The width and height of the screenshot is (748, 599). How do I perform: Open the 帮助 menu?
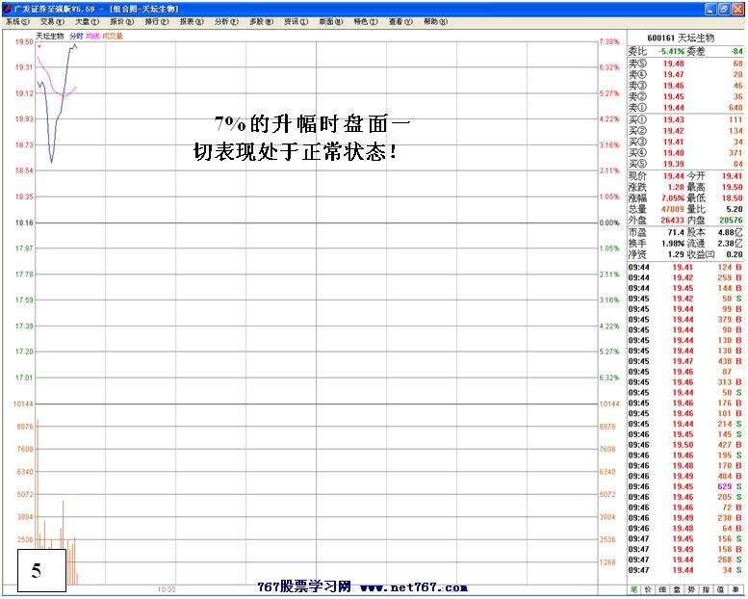tap(435, 21)
